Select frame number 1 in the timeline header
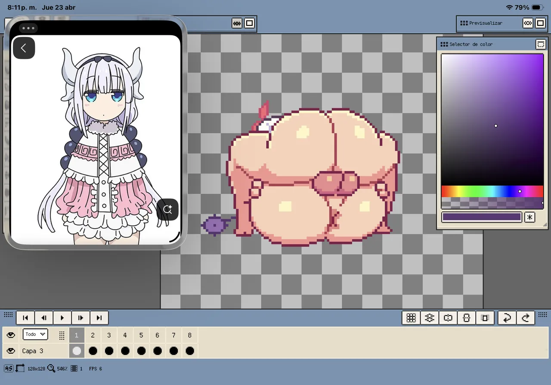Screen dimensions: 551x385 point(77,335)
